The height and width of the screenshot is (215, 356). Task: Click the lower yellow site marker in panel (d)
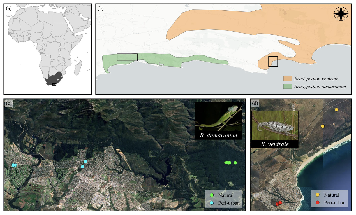point(323,126)
